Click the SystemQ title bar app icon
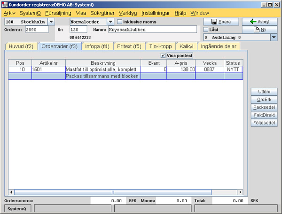The height and width of the screenshot is (214, 282). tap(5, 5)
